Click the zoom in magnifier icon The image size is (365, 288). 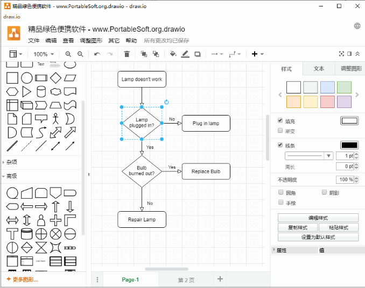tap(68, 54)
